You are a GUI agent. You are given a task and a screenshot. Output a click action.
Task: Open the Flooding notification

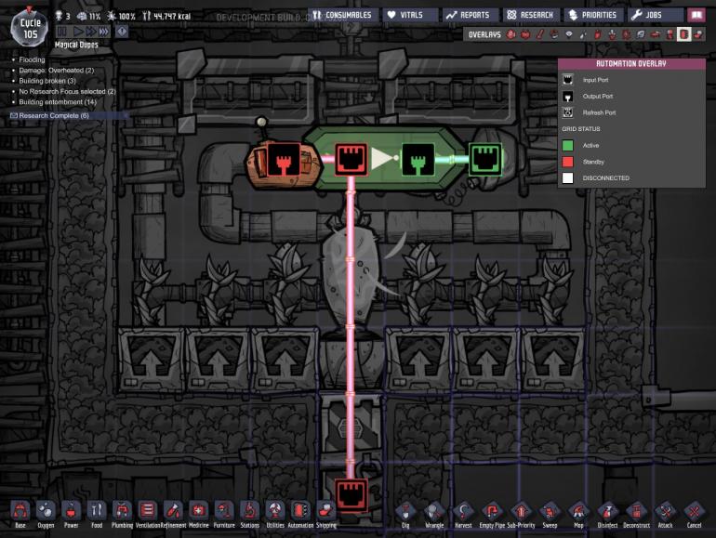[x=32, y=59]
